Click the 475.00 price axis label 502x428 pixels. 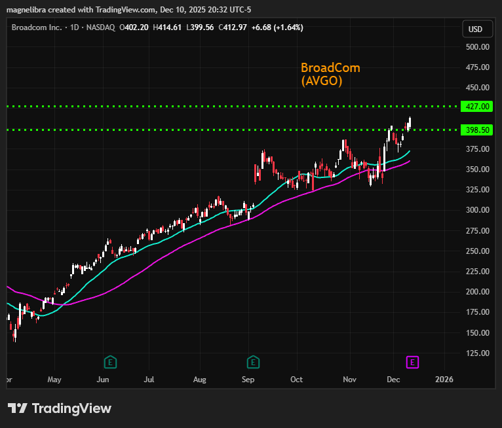pos(478,67)
